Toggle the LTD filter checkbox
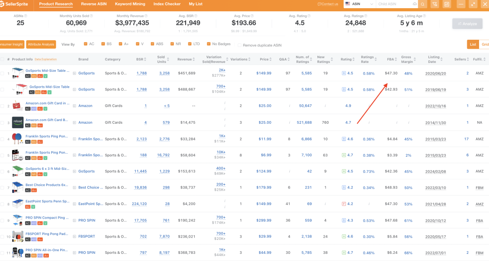This screenshot has width=489, height=262. 190,44
